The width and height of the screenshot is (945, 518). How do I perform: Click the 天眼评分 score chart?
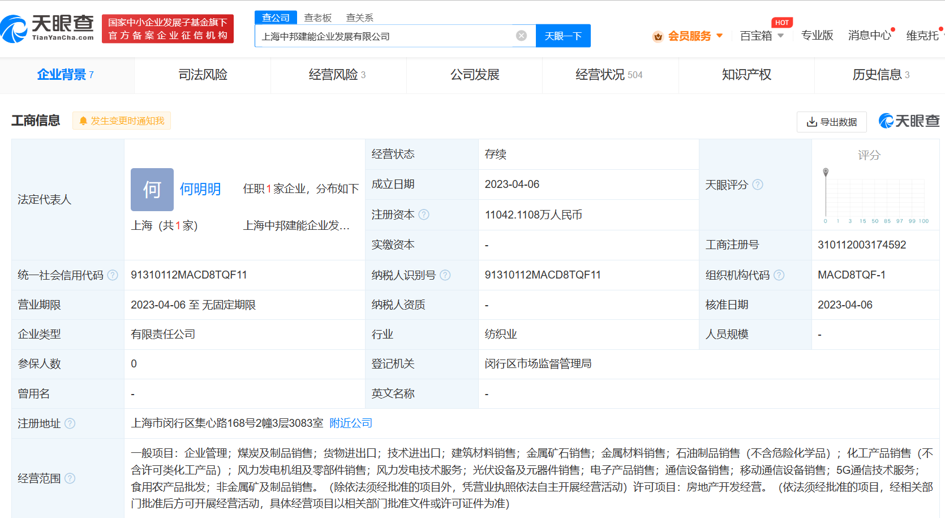pos(875,196)
